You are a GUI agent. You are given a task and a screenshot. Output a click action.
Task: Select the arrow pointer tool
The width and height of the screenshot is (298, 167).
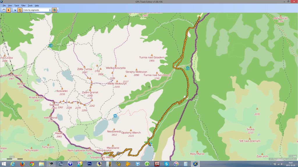tap(8, 10)
